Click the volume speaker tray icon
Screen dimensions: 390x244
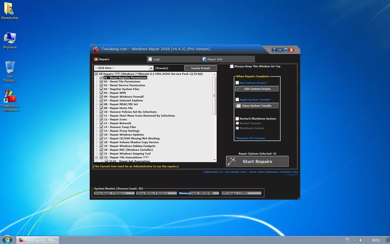[x=361, y=240]
